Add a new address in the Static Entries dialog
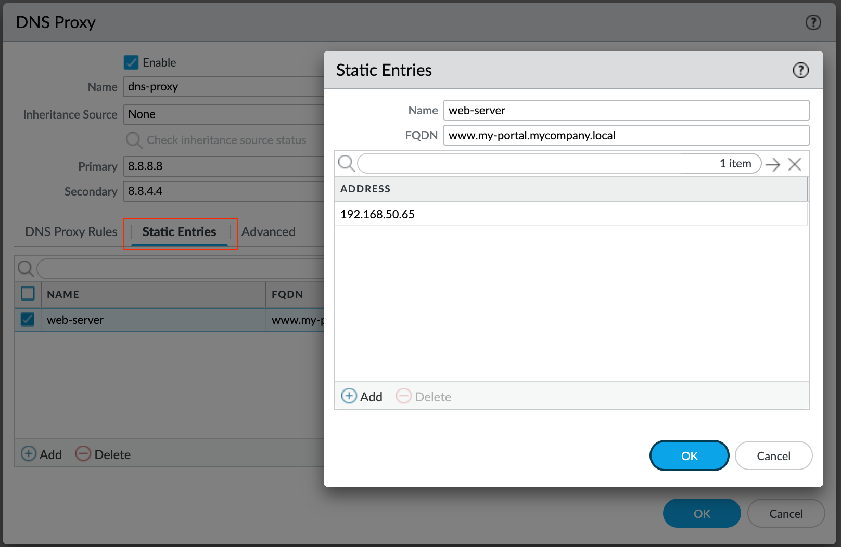Image resolution: width=841 pixels, height=547 pixels. tap(362, 397)
